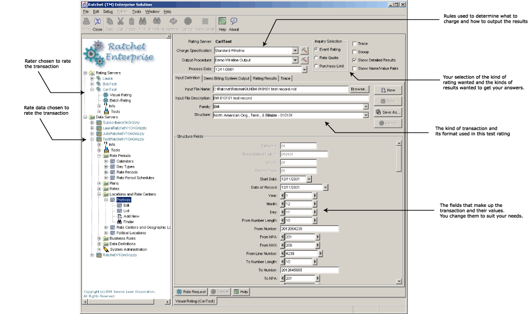
Task: Open the Charge Specification dropdown
Action: pos(295,50)
